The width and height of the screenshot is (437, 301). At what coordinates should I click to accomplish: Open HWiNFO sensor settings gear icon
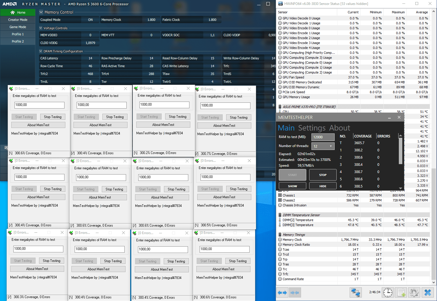tap(414, 293)
